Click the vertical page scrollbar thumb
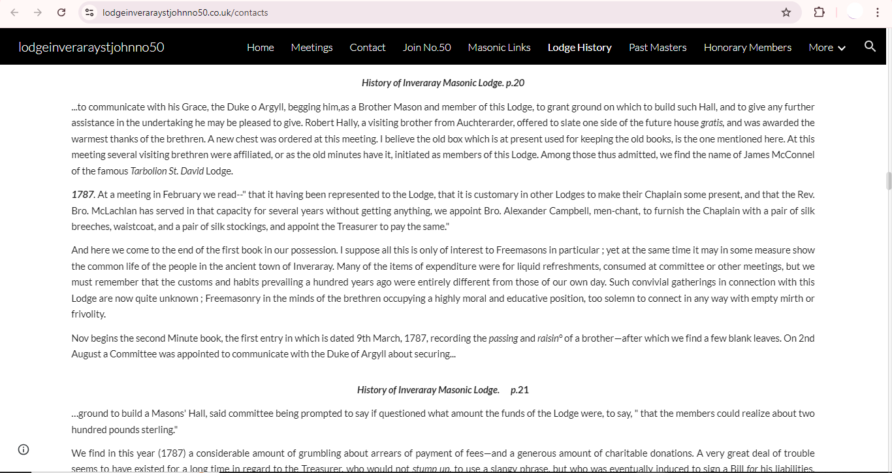 click(888, 180)
